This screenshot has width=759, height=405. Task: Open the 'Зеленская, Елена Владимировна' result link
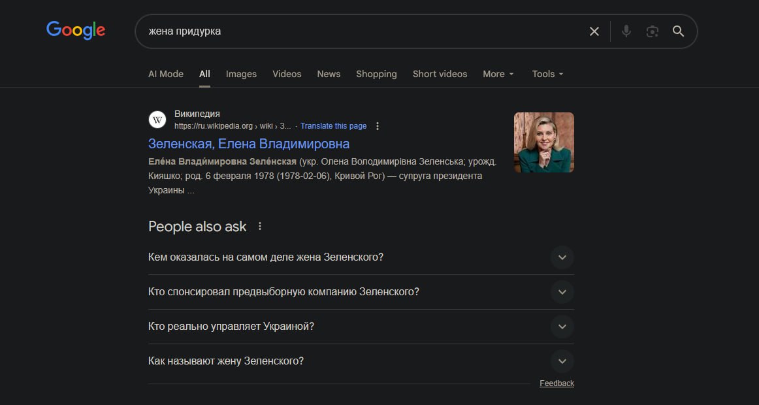point(249,144)
